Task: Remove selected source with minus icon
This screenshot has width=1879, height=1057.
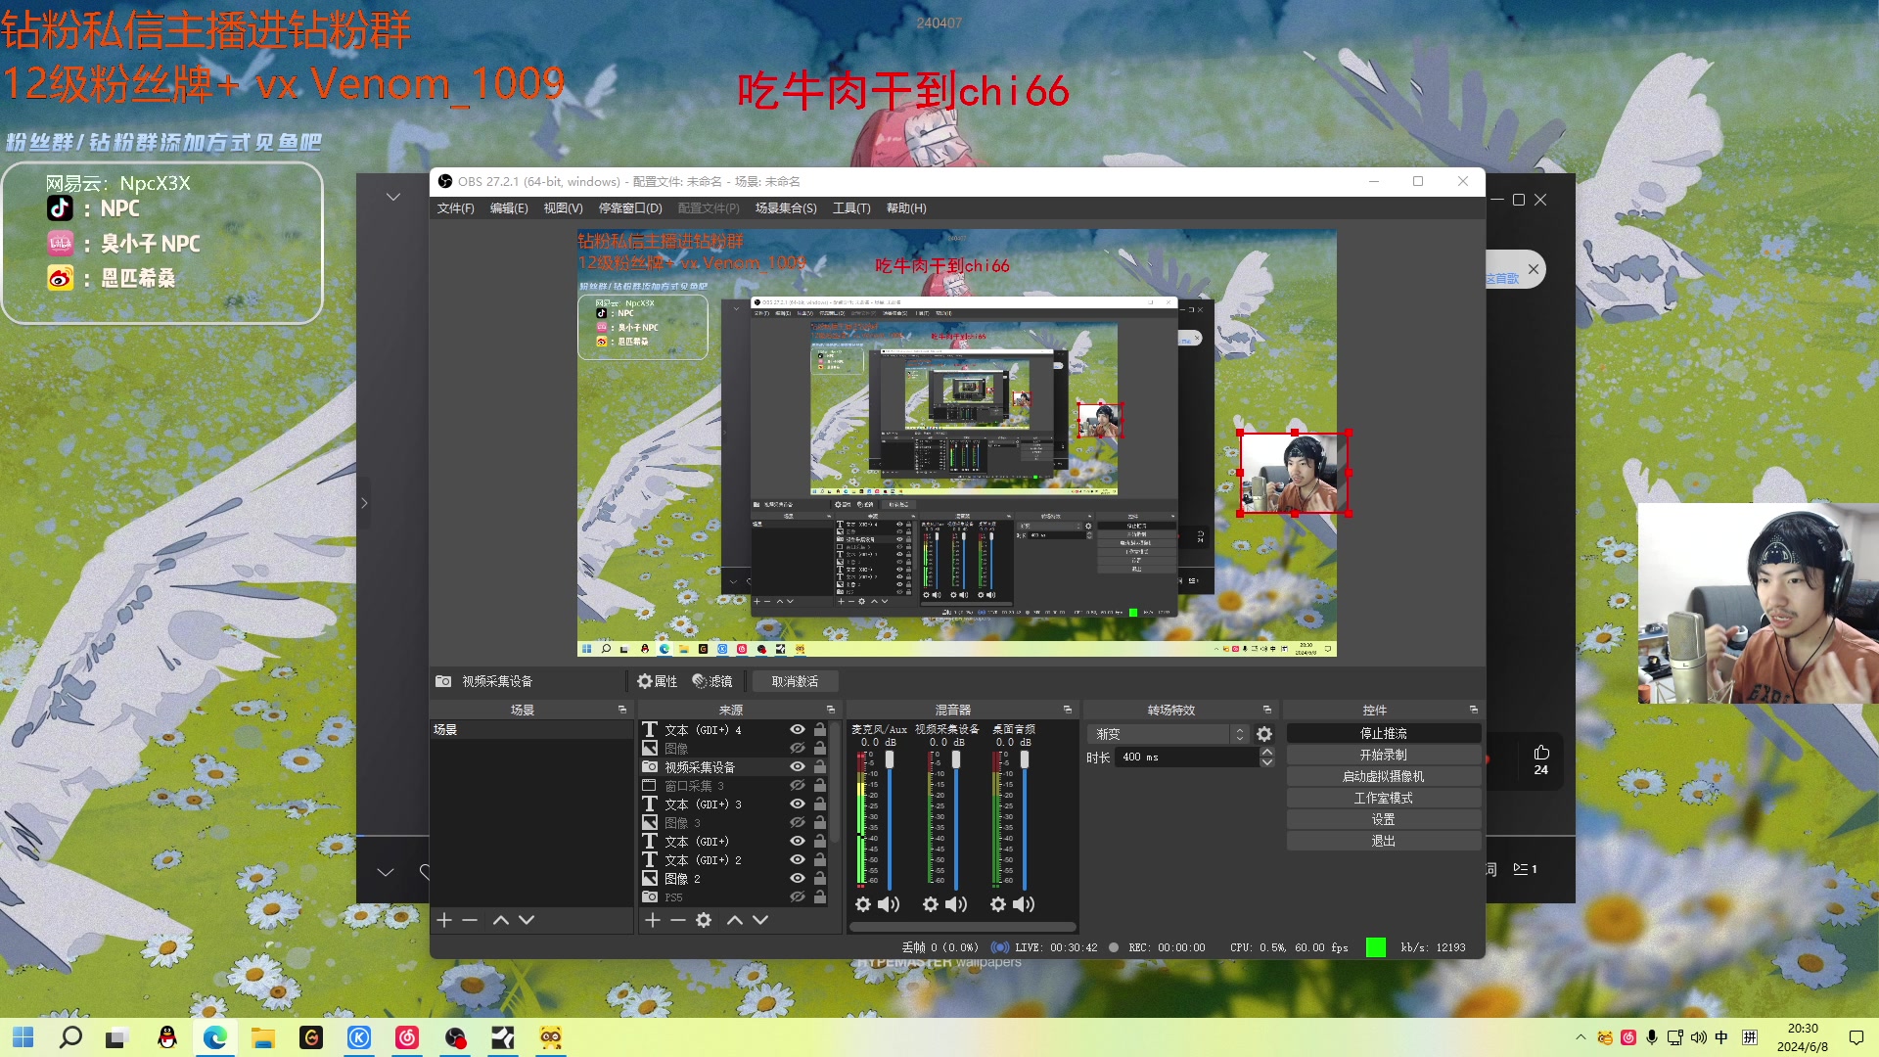Action: click(677, 920)
